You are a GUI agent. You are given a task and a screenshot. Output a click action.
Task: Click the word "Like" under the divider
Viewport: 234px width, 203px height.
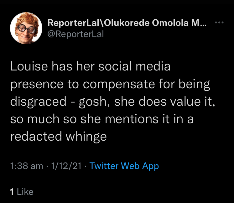25,192
